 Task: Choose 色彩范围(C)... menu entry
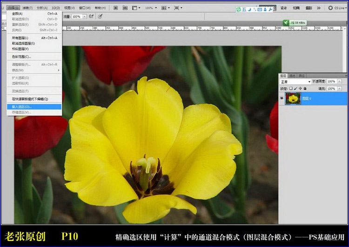point(21,57)
